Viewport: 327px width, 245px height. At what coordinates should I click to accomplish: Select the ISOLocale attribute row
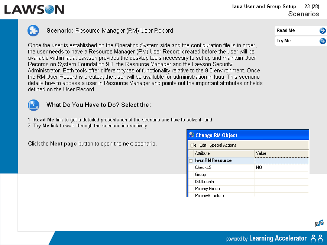coord(248,182)
